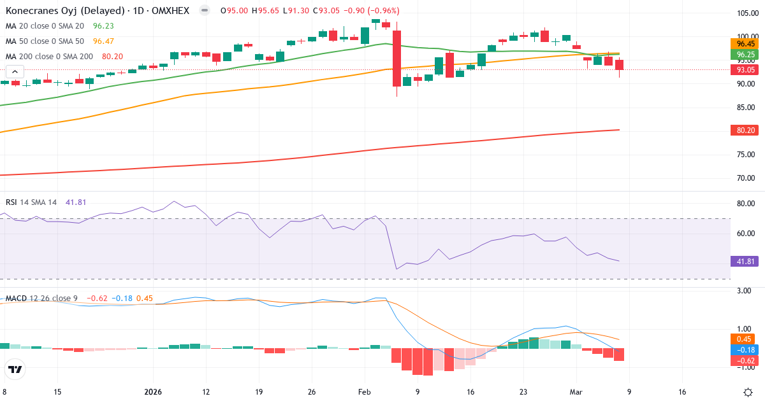Image resolution: width=765 pixels, height=401 pixels.
Task: Click the eye toggle next to Konecranes title
Action: pyautogui.click(x=203, y=10)
